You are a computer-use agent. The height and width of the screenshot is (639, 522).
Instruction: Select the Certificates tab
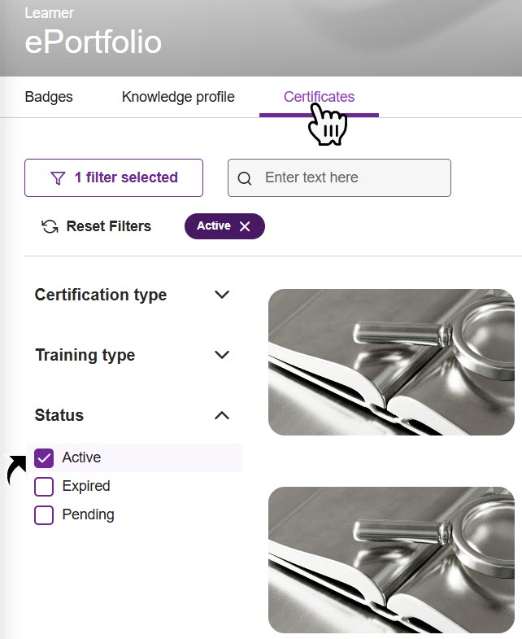coord(319,97)
